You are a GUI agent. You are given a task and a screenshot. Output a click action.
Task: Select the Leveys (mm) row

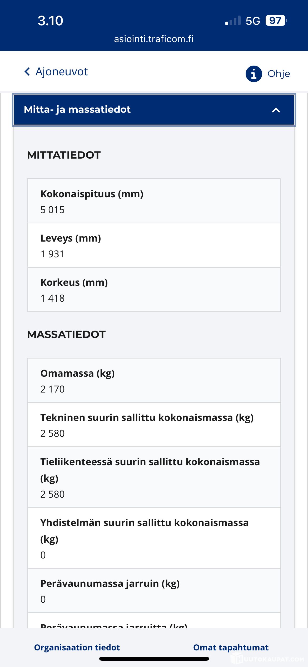coord(154,246)
